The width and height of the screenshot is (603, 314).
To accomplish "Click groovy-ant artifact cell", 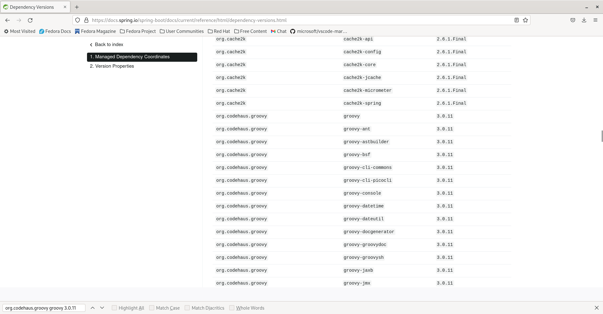I will click(x=357, y=129).
